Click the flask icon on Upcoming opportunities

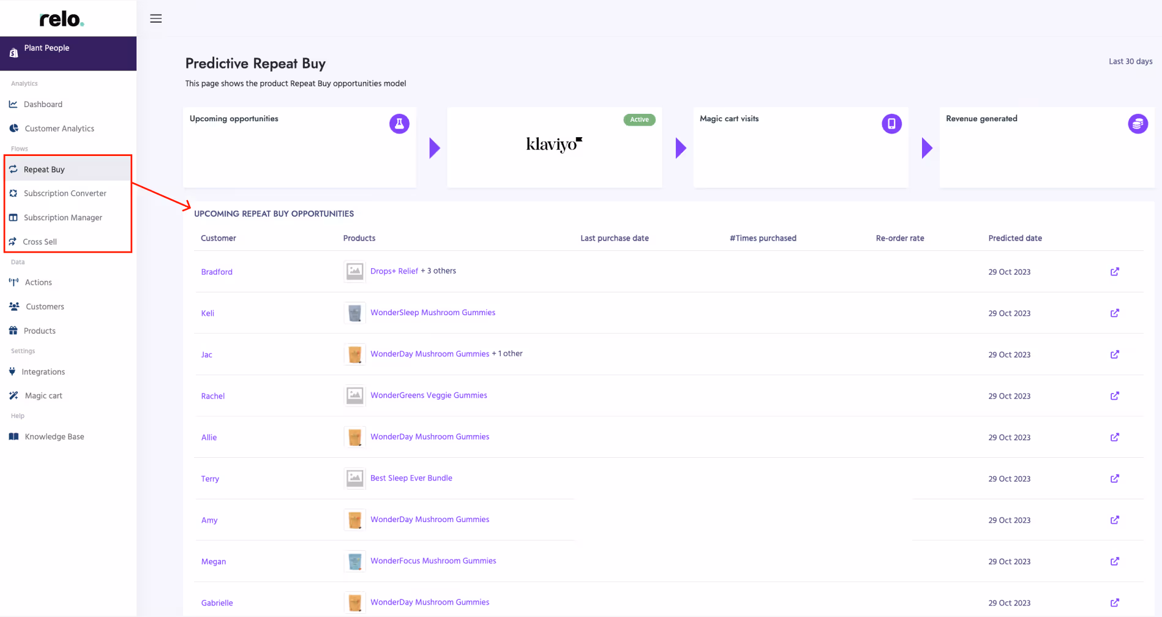pyautogui.click(x=399, y=124)
